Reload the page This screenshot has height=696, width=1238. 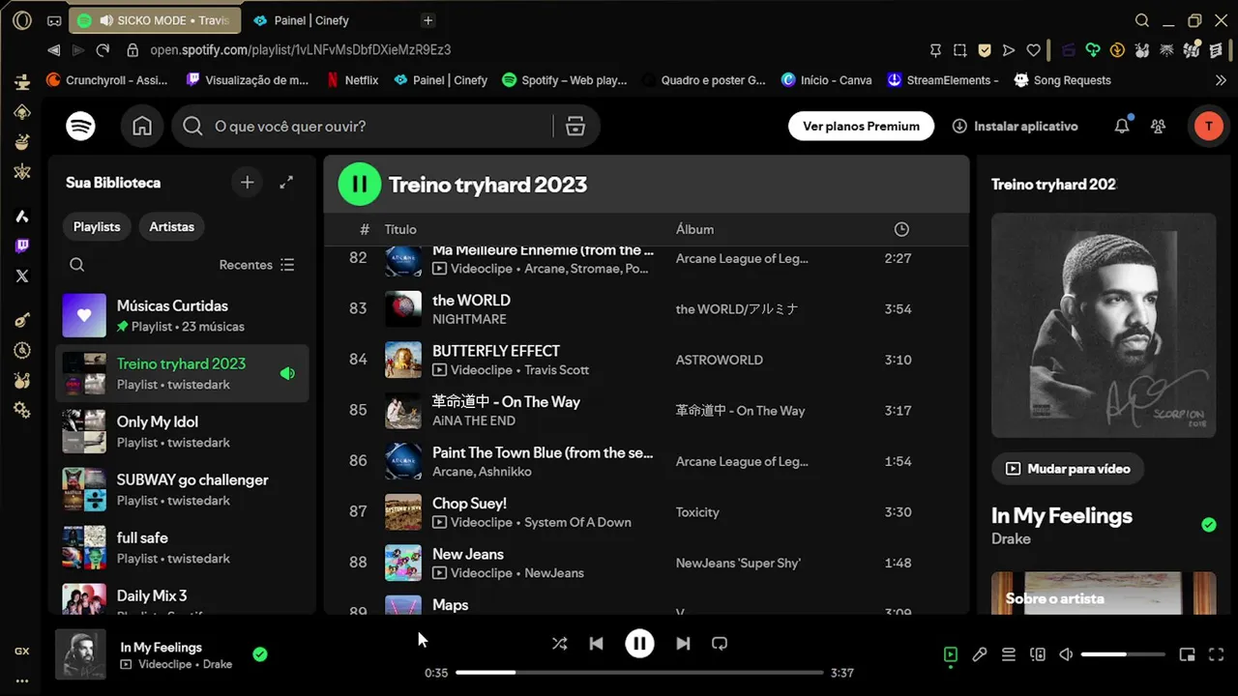click(x=103, y=50)
